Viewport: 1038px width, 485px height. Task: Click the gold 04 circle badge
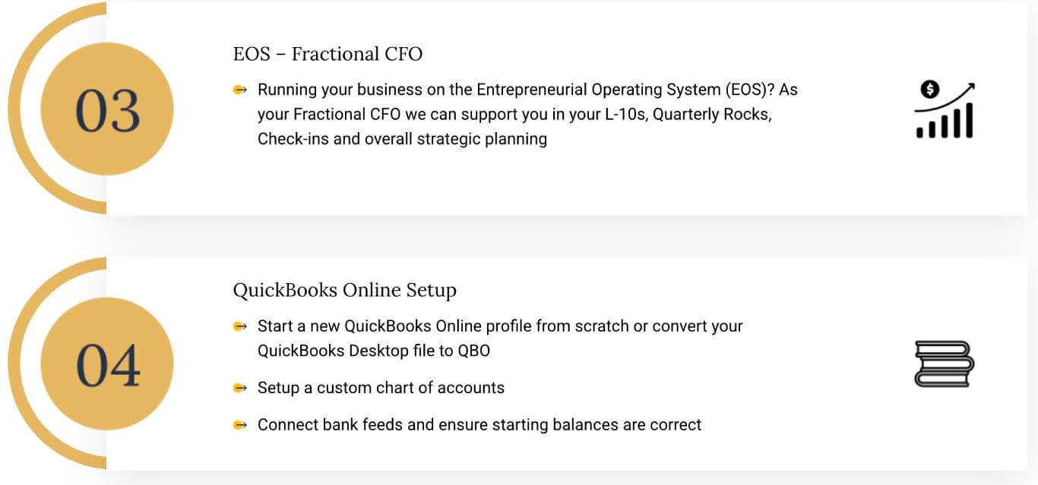coord(107,364)
